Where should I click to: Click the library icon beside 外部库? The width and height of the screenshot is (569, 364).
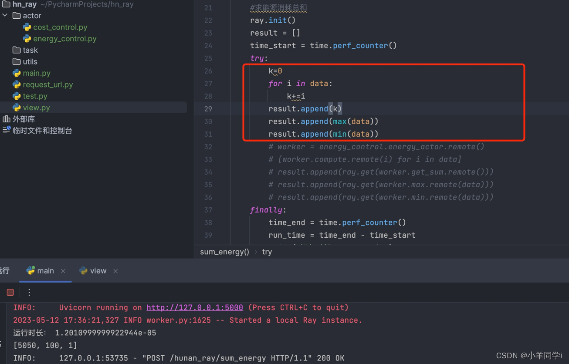coord(6,119)
